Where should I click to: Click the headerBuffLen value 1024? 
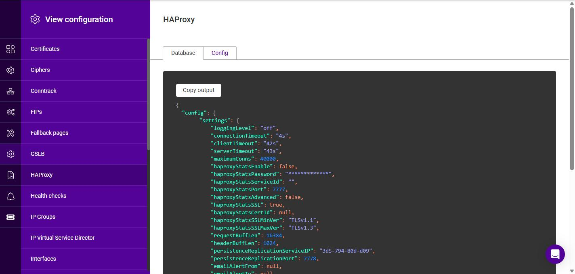(x=270, y=243)
